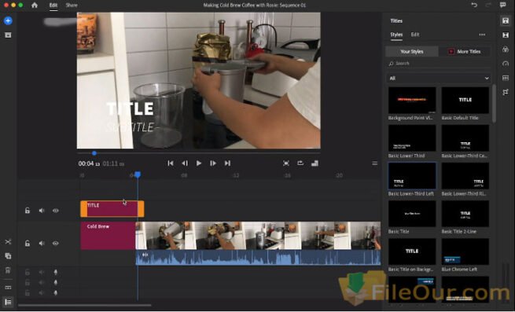Open the Color panel icon in right sidebar
The image size is (515, 312).
pyautogui.click(x=506, y=50)
